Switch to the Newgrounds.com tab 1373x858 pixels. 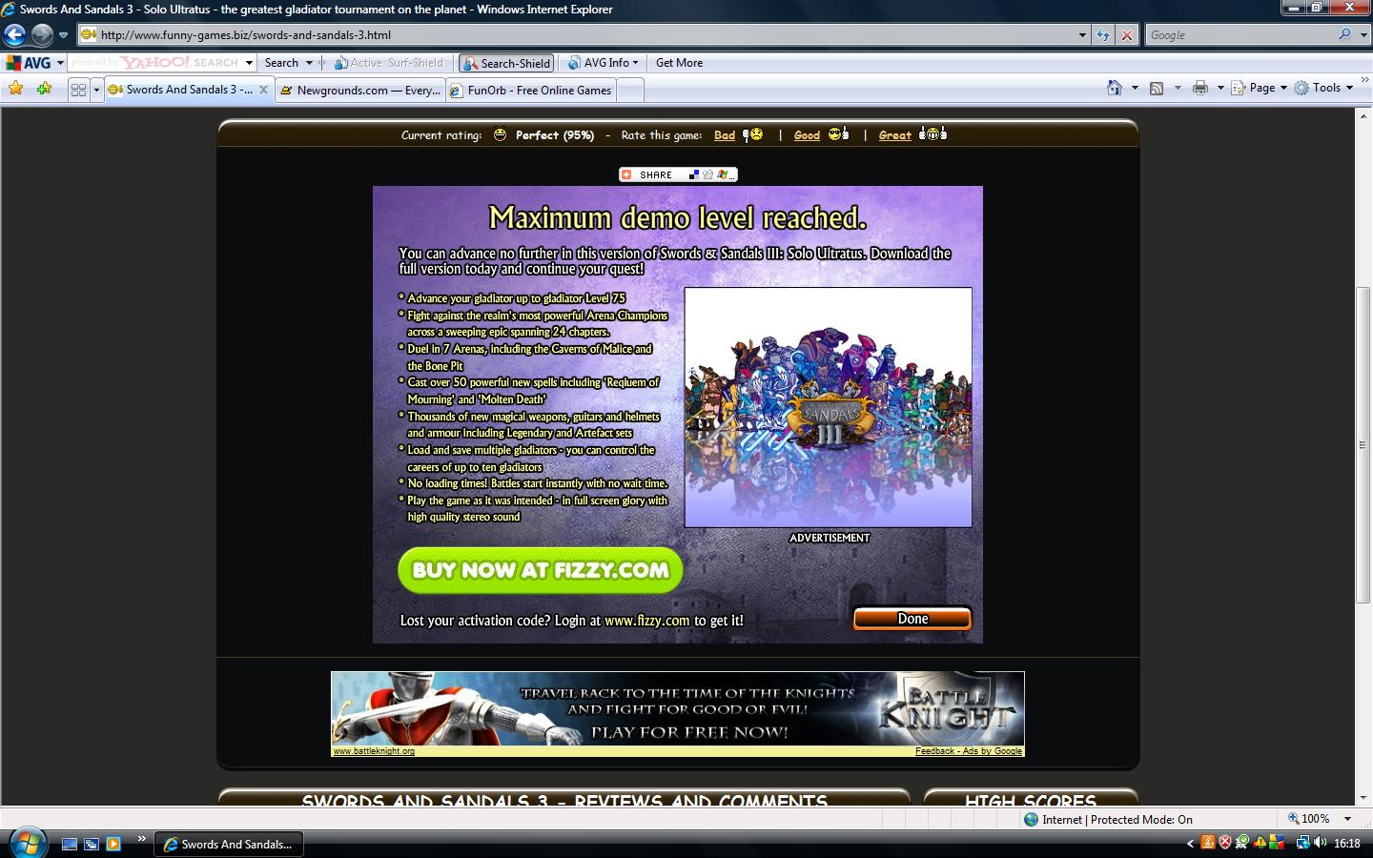(359, 91)
